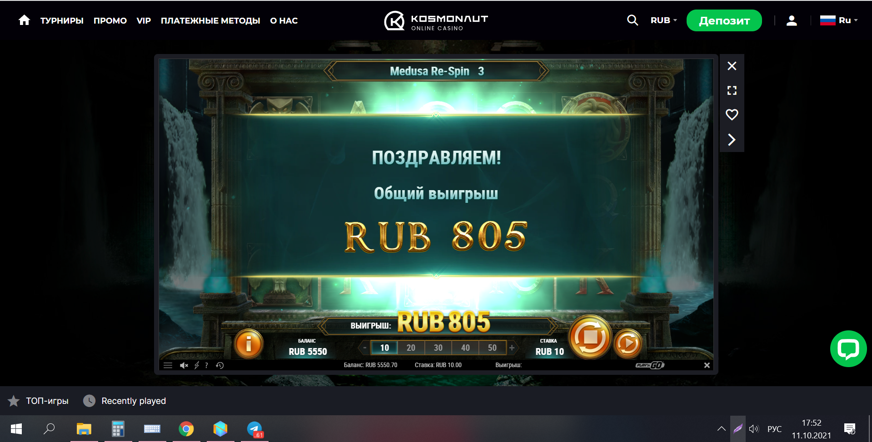Image resolution: width=872 pixels, height=442 pixels.
Task: Open the live chat bubble
Action: click(x=848, y=349)
